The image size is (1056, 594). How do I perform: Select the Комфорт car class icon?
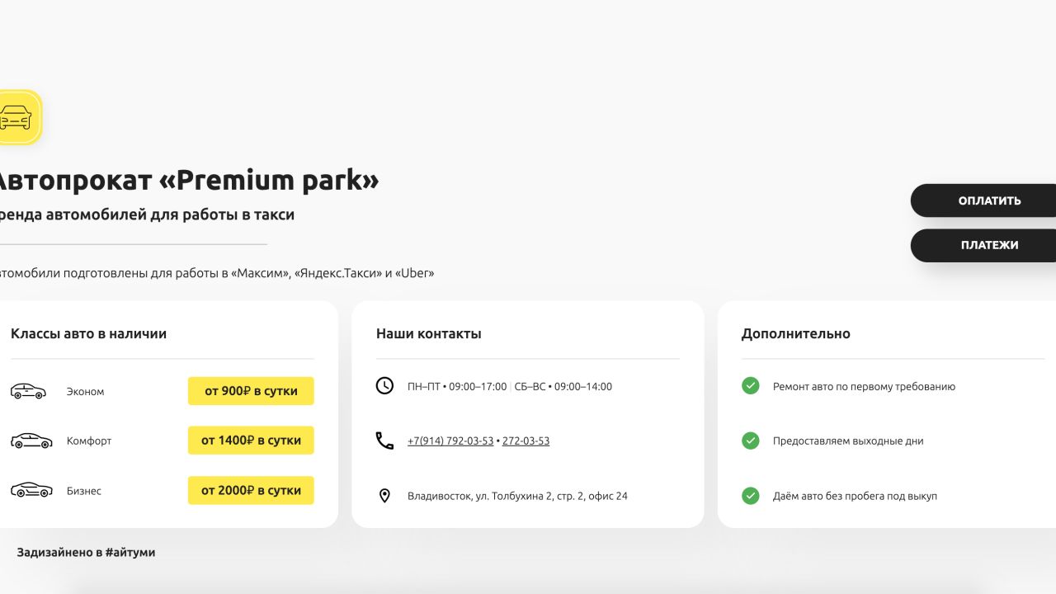coord(31,441)
